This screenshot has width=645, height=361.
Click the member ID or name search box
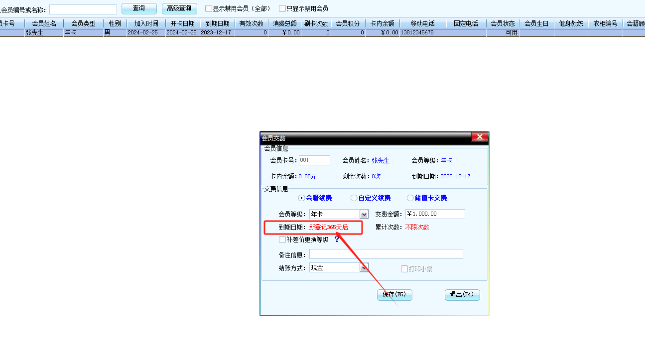pyautogui.click(x=83, y=9)
